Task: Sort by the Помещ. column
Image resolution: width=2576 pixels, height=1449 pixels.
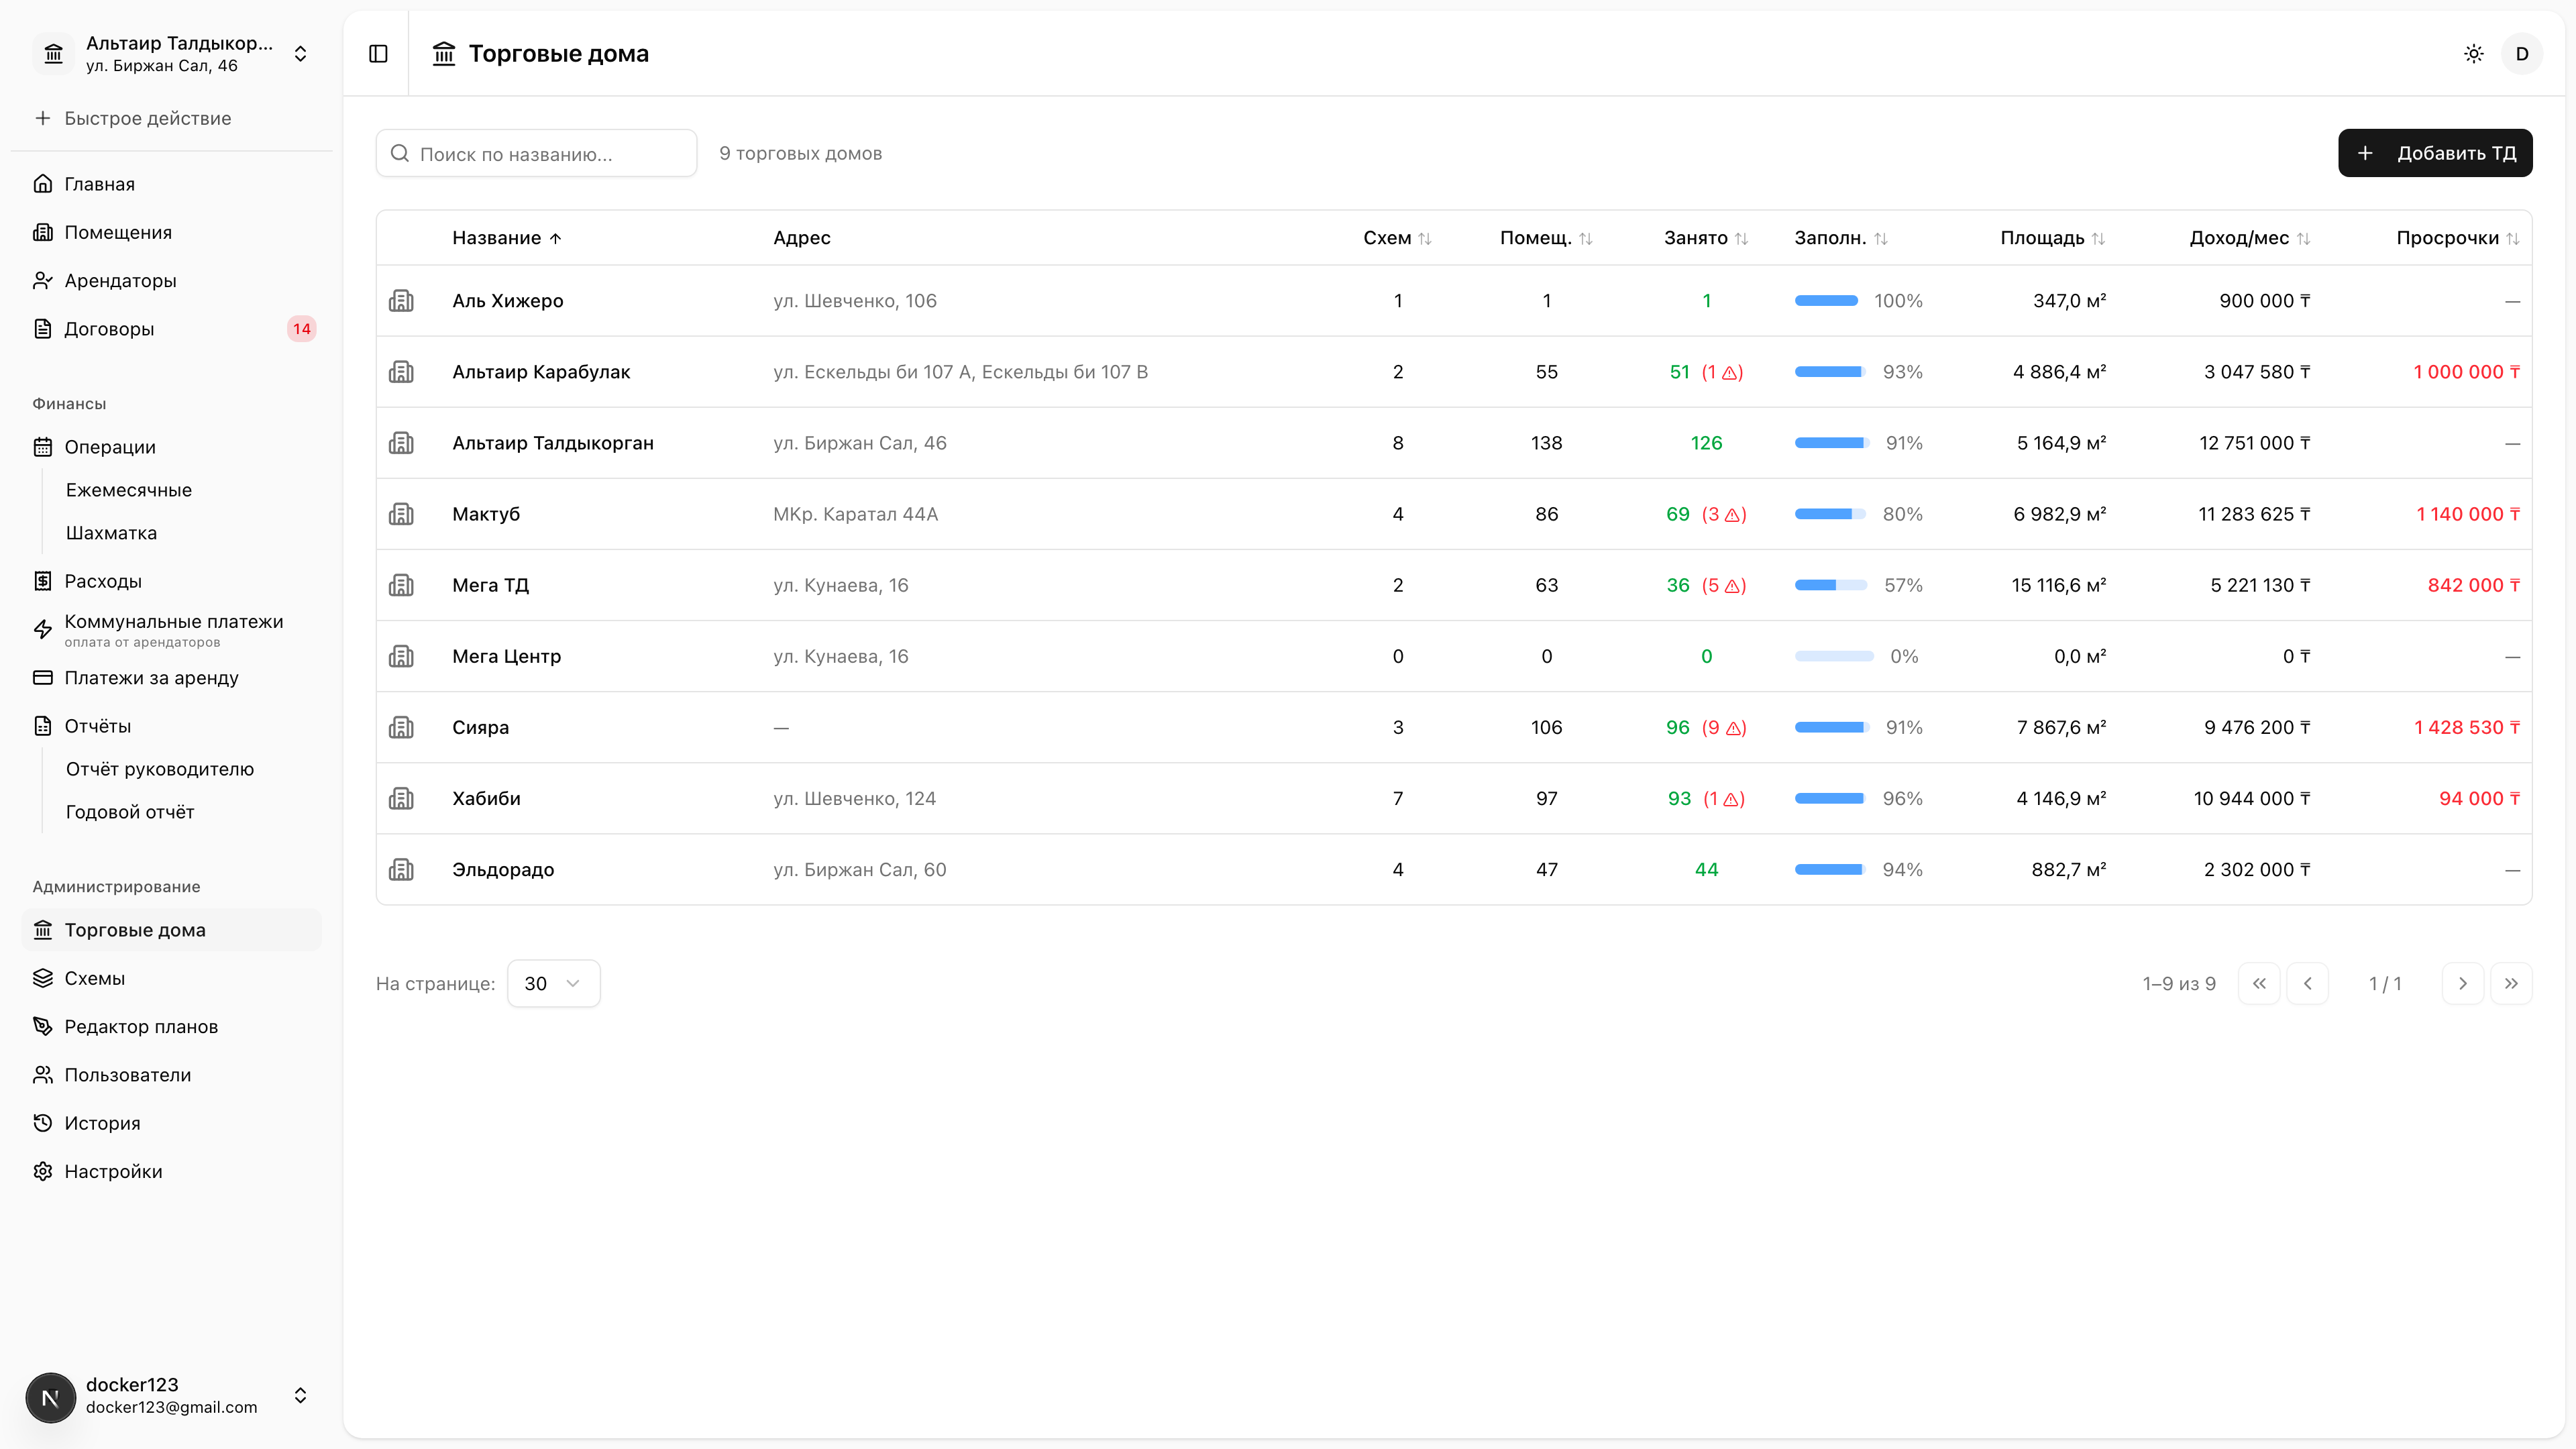Action: tap(1546, 238)
